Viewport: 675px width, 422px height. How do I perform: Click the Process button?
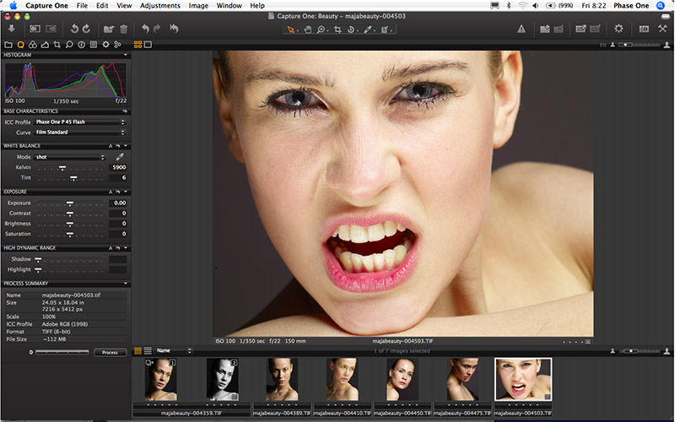110,352
